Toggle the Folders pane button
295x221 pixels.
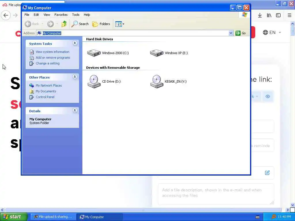tap(101, 24)
